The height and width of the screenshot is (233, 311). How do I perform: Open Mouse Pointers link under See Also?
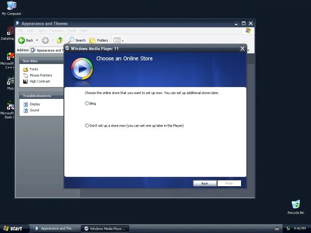pyautogui.click(x=41, y=75)
